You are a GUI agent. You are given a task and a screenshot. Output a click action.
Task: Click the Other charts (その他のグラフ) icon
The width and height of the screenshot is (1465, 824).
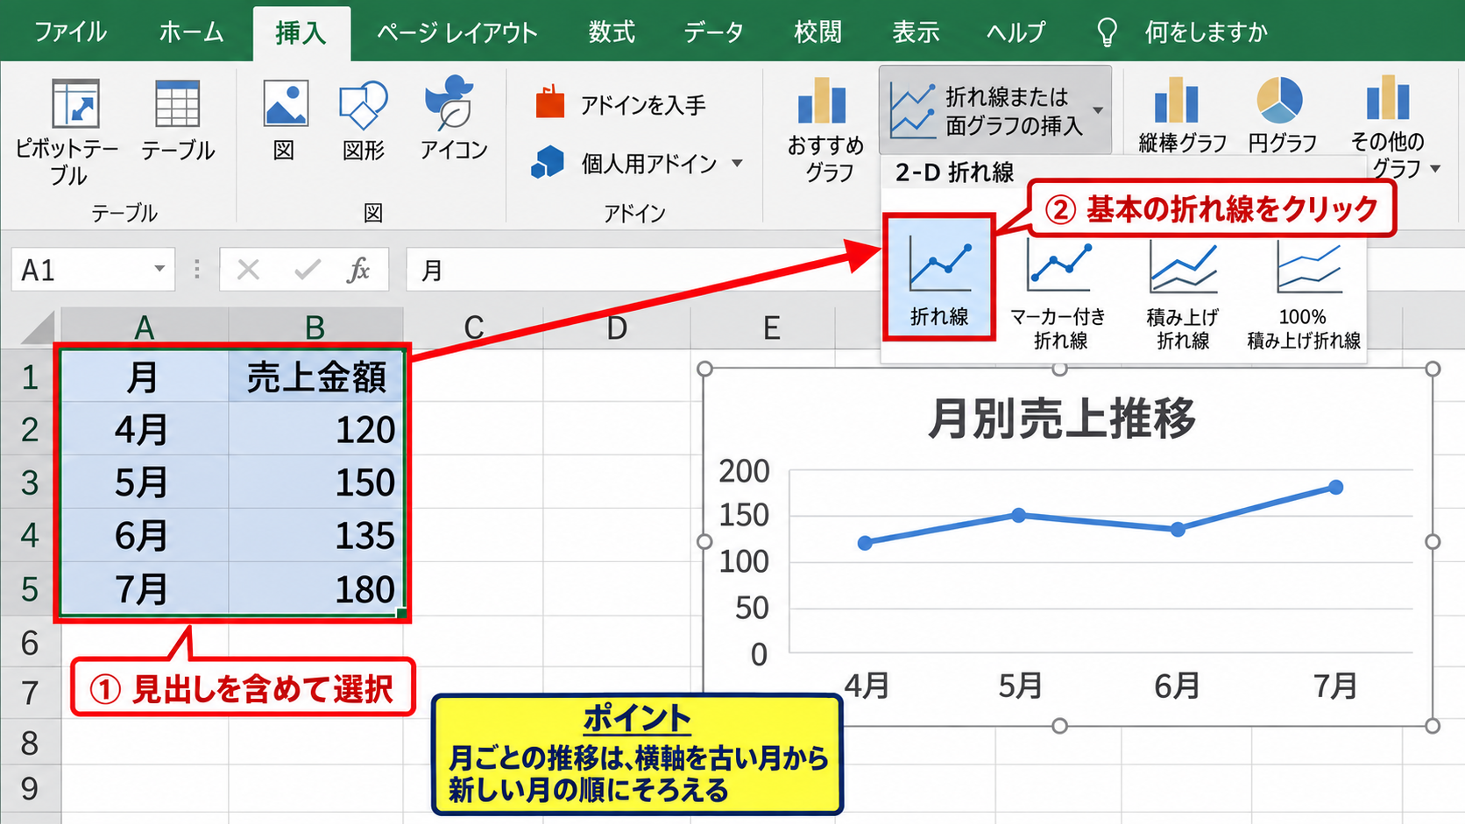(1388, 98)
